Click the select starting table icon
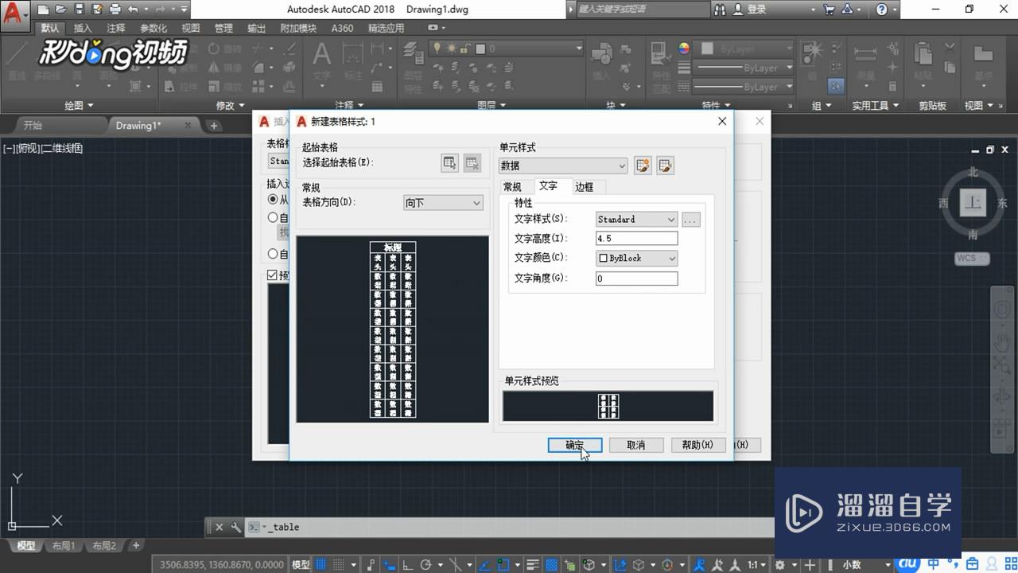The height and width of the screenshot is (573, 1018). pyautogui.click(x=450, y=162)
